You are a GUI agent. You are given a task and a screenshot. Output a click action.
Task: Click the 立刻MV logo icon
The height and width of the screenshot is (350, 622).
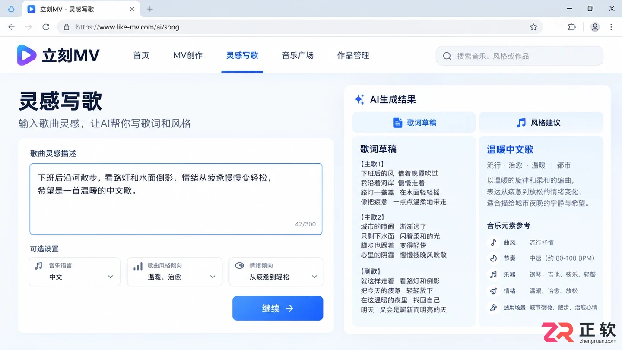tap(27, 55)
